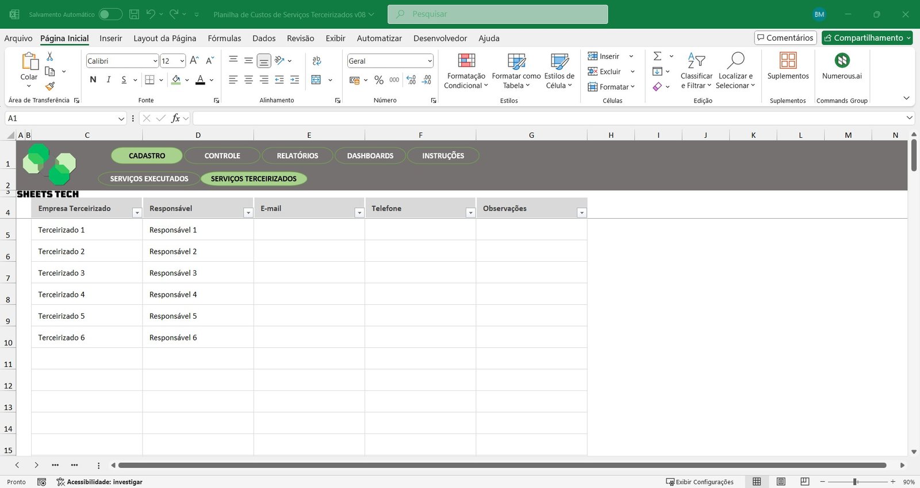Toggle Underline (S) formatting
Viewport: 920px width, 488px height.
click(124, 80)
